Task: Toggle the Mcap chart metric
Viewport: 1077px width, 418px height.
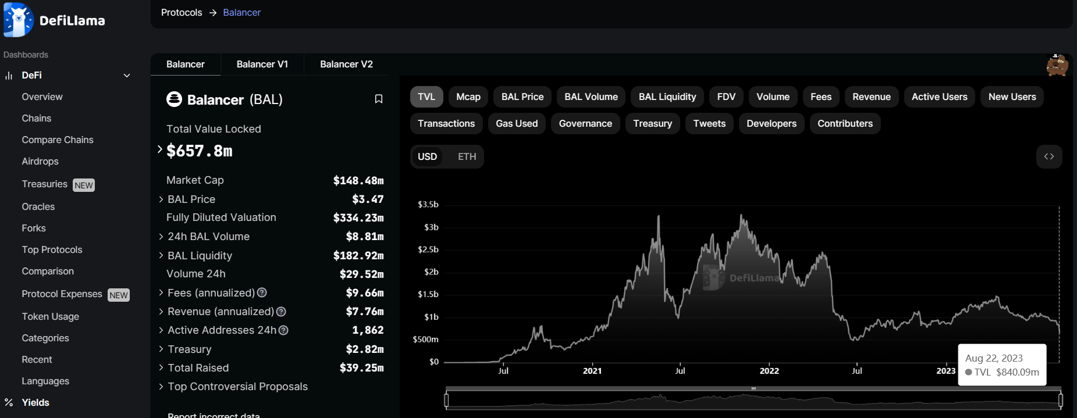Action: [x=468, y=97]
